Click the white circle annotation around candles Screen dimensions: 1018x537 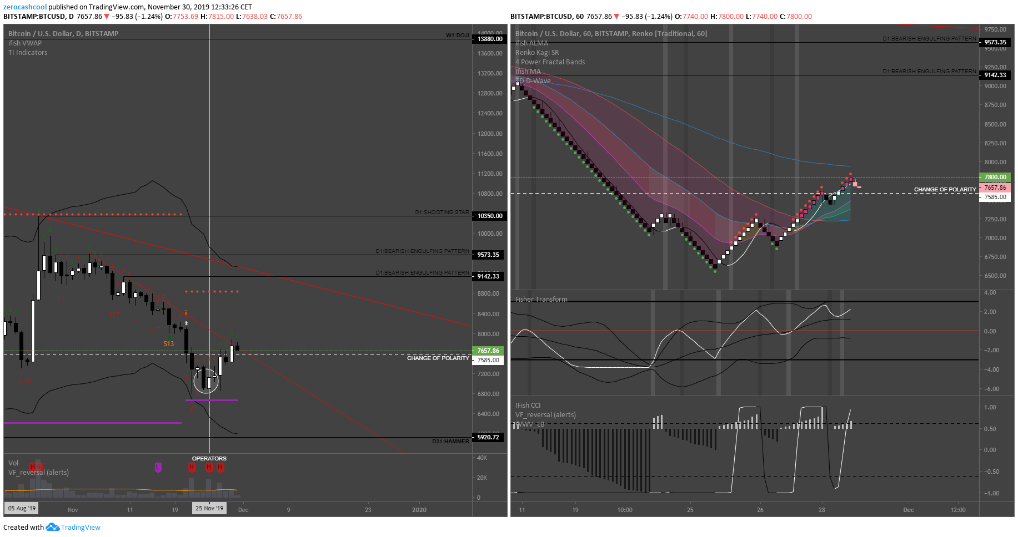(205, 381)
